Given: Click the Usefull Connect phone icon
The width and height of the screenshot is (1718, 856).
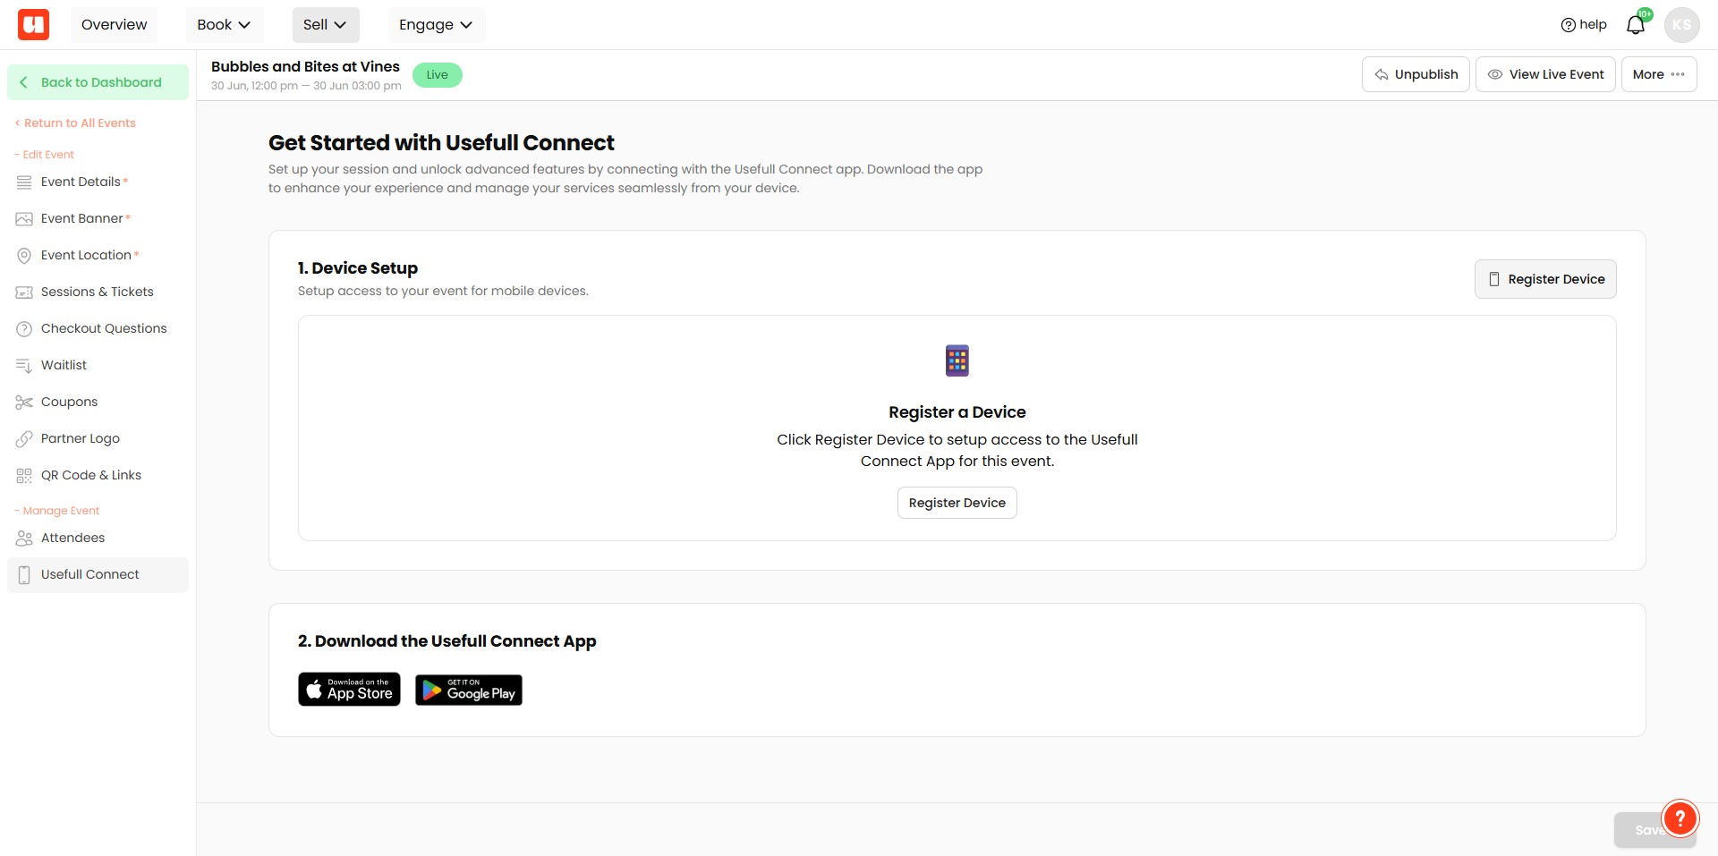Looking at the screenshot, I should (x=24, y=575).
